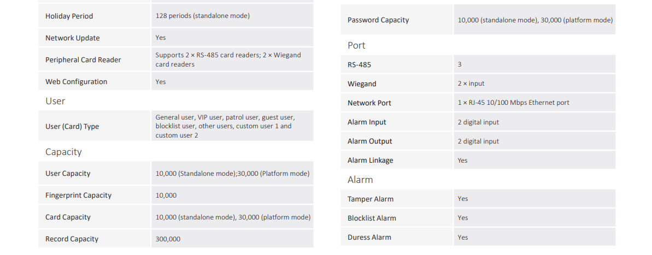
Task: Click the RS-485 card readers description text
Action: [x=228, y=60]
